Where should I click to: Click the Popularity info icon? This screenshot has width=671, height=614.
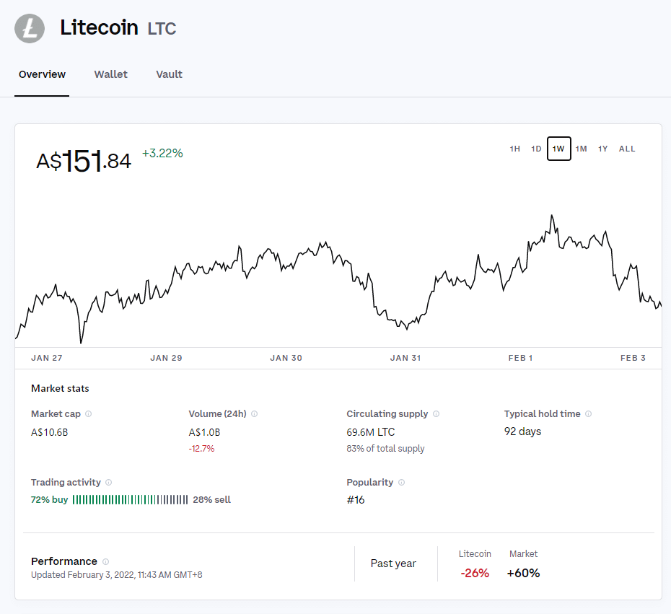click(x=401, y=482)
